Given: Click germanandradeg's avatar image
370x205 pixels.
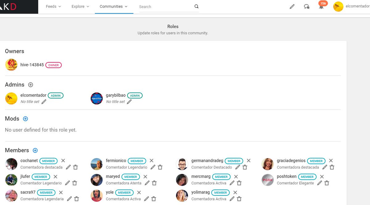Looking at the screenshot, I should pyautogui.click(x=182, y=164).
